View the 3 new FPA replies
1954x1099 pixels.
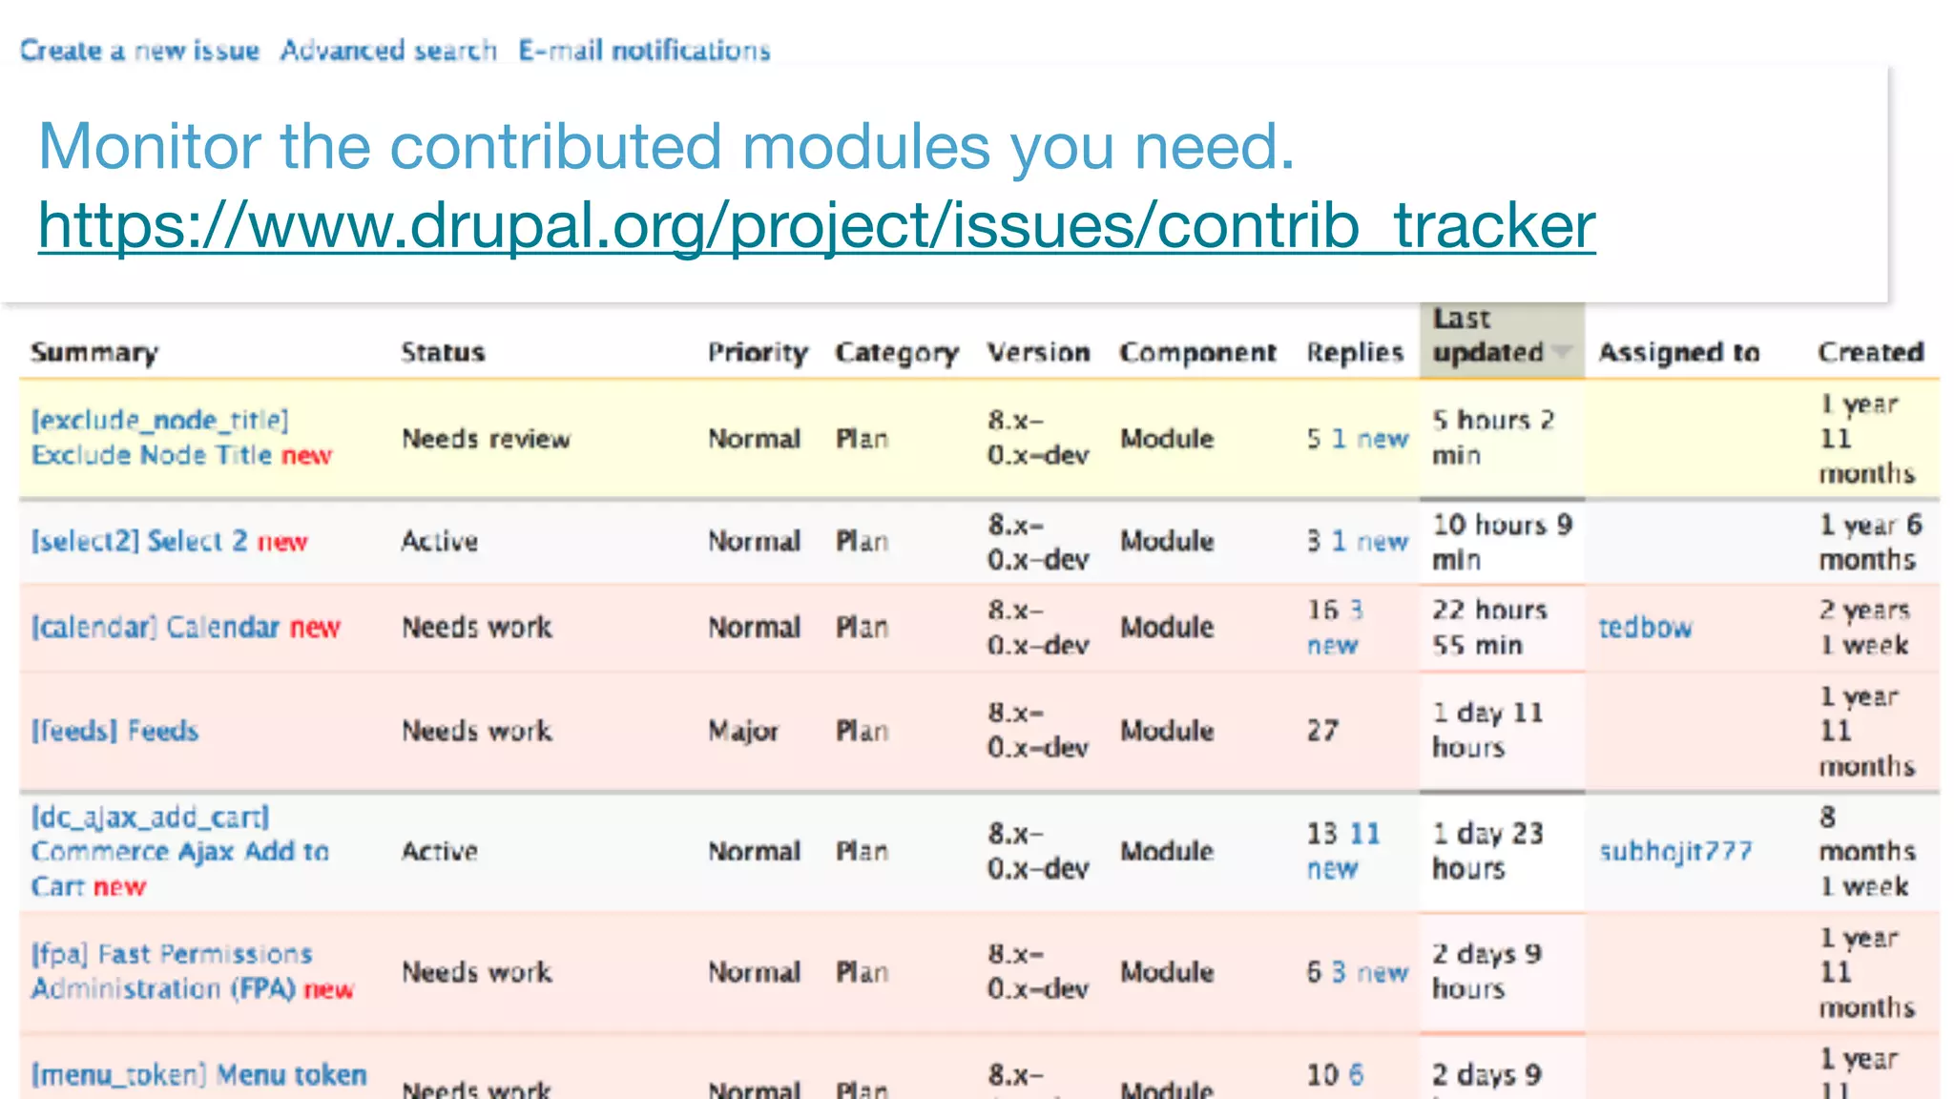1370,972
